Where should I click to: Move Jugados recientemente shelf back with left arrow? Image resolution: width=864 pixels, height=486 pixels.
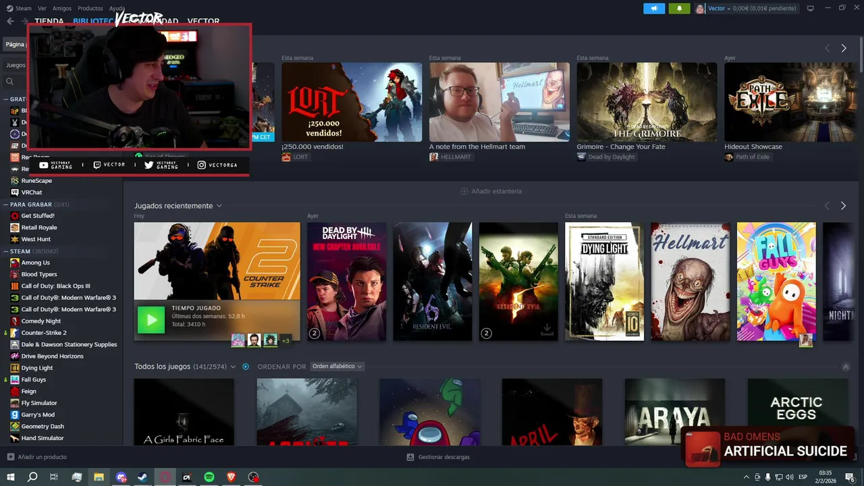pos(827,205)
